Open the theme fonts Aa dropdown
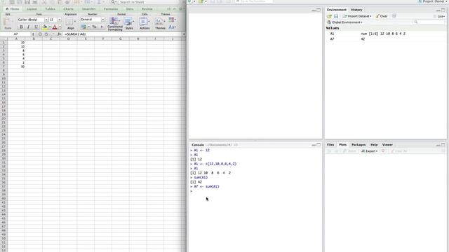The width and height of the screenshot is (449, 252). [x=172, y=27]
